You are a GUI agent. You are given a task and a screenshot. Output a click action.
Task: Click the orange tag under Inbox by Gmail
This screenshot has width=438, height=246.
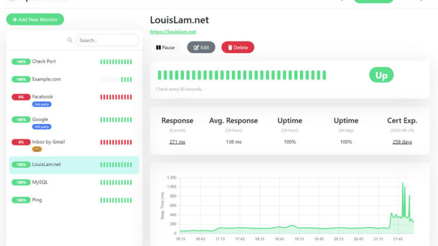37,149
